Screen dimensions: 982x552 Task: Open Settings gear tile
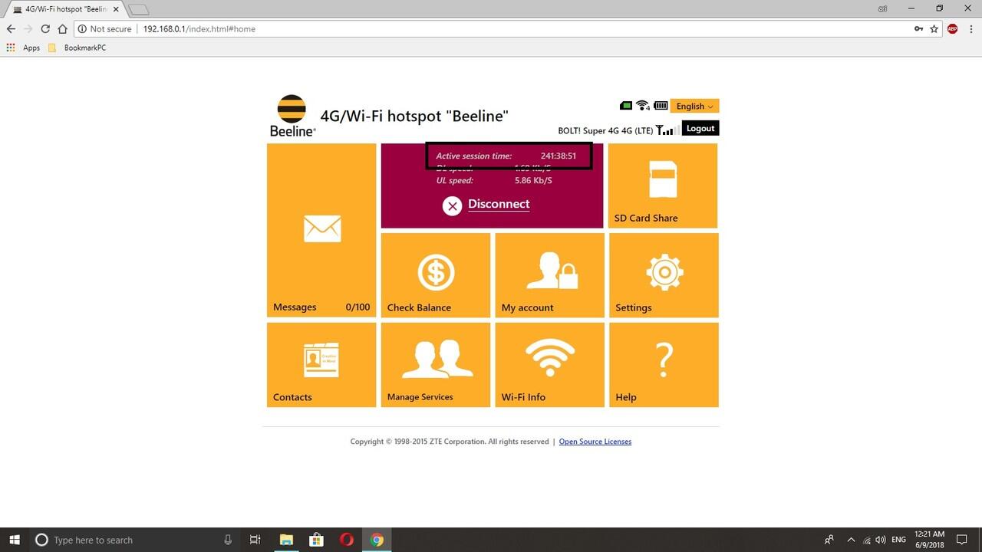664,274
